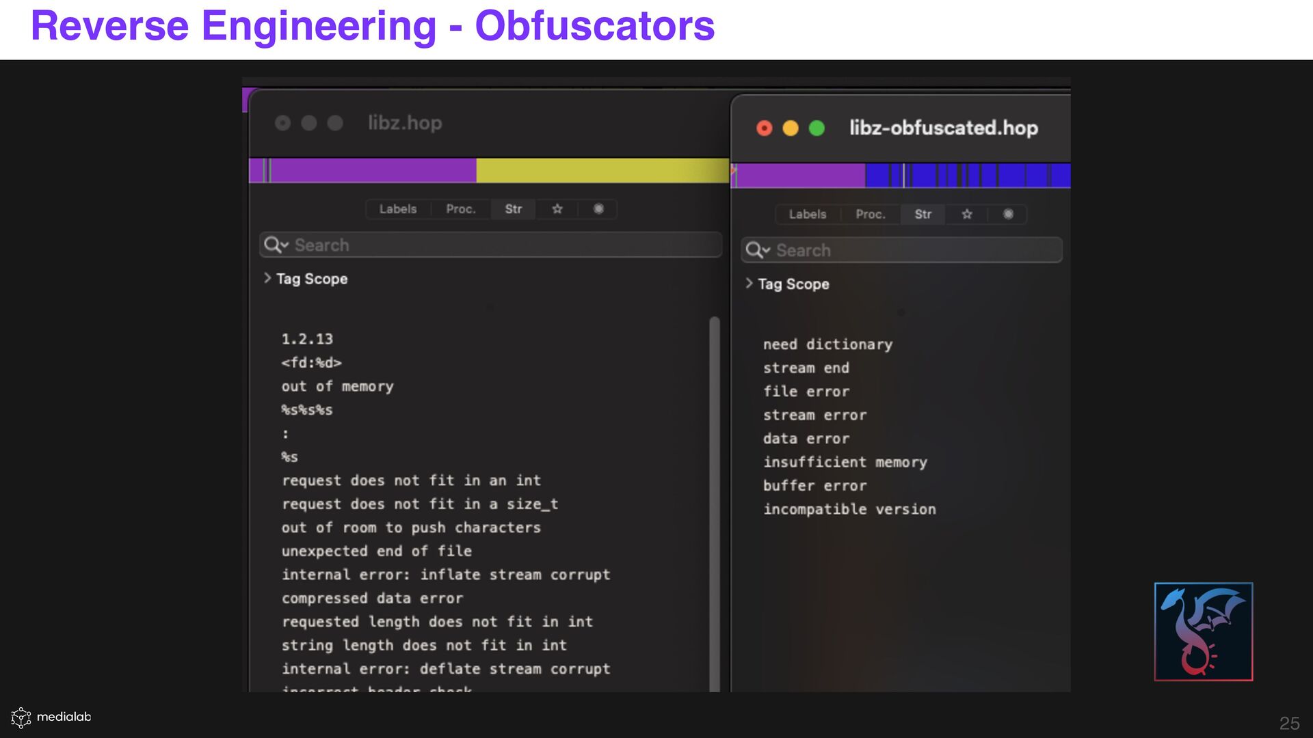Expand Tag Scope in libz.hop
This screenshot has width=1313, height=738.
pos(267,278)
